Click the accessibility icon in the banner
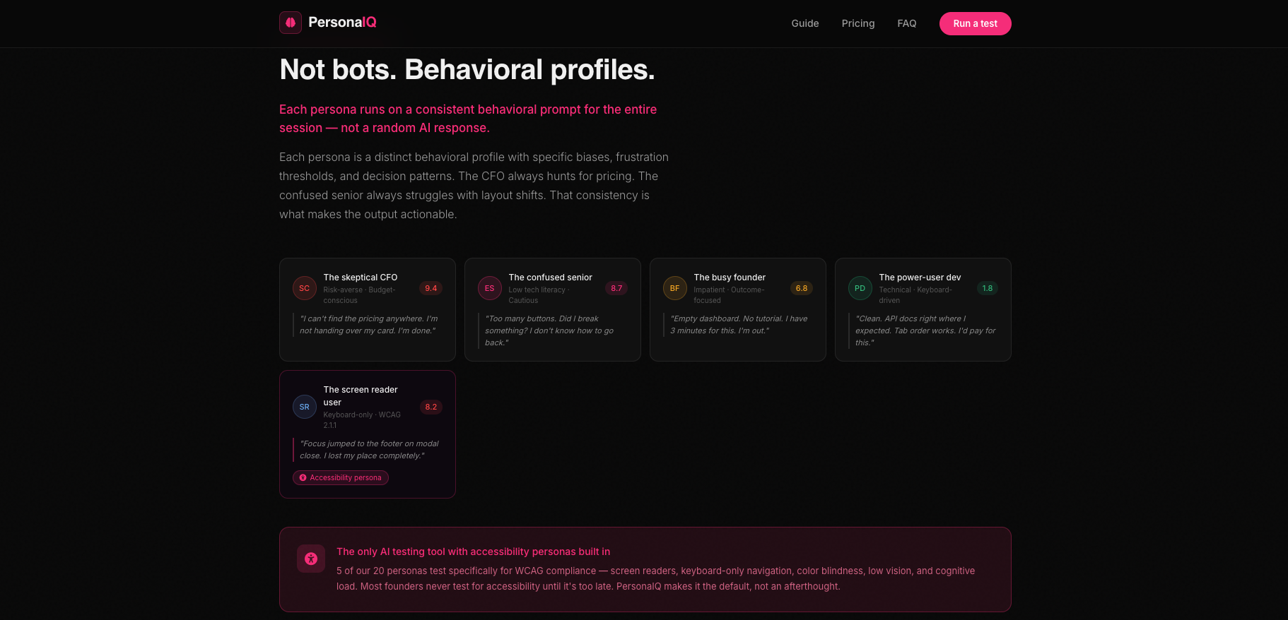 (x=311, y=559)
